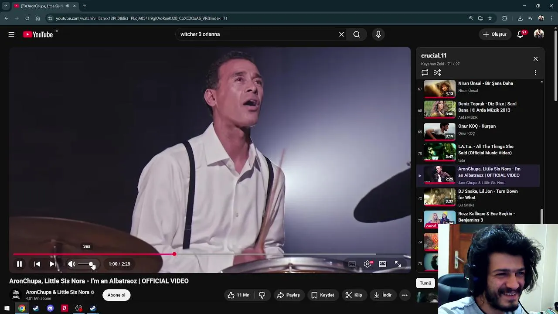Click the Oluştur create button

click(x=495, y=34)
